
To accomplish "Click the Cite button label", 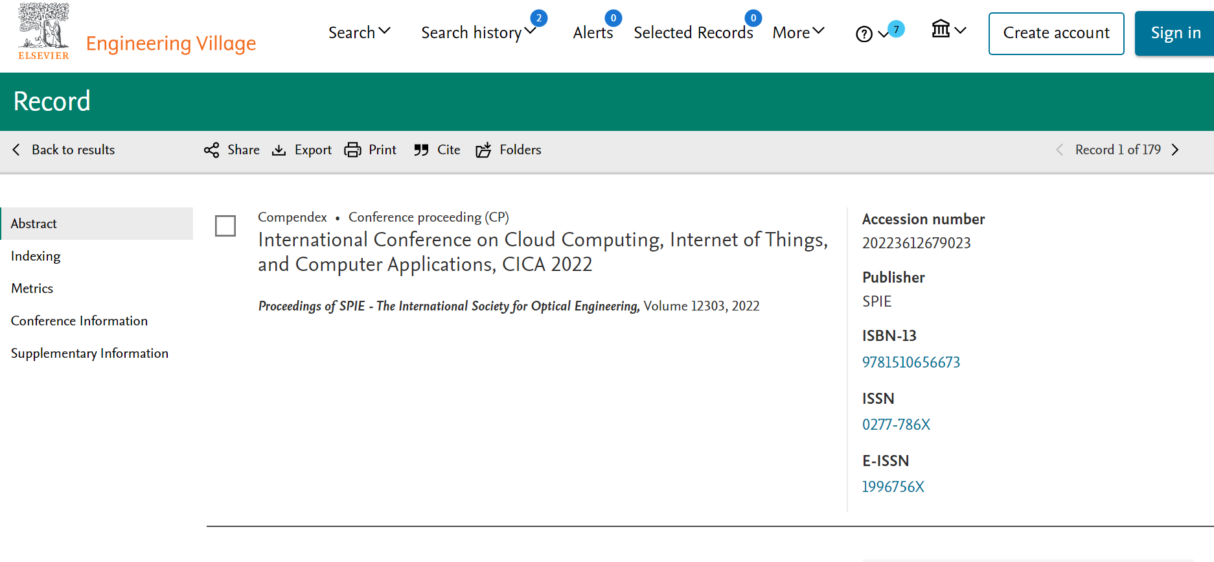I will [x=449, y=150].
